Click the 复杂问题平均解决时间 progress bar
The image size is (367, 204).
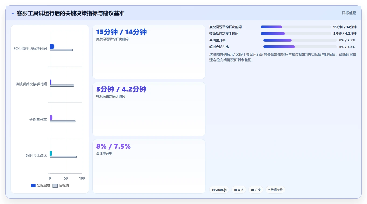pyautogui.click(x=296, y=27)
